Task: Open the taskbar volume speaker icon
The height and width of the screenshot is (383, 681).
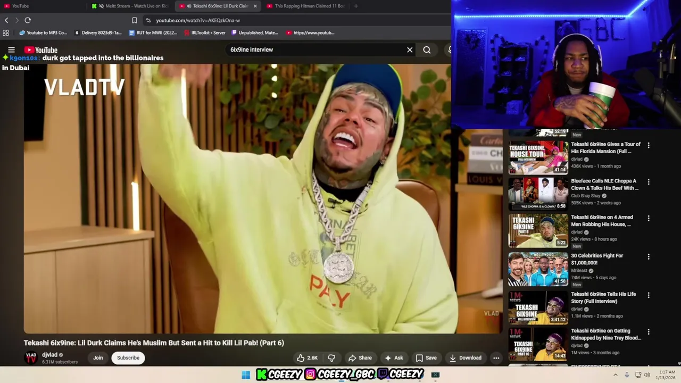Action: coord(647,375)
